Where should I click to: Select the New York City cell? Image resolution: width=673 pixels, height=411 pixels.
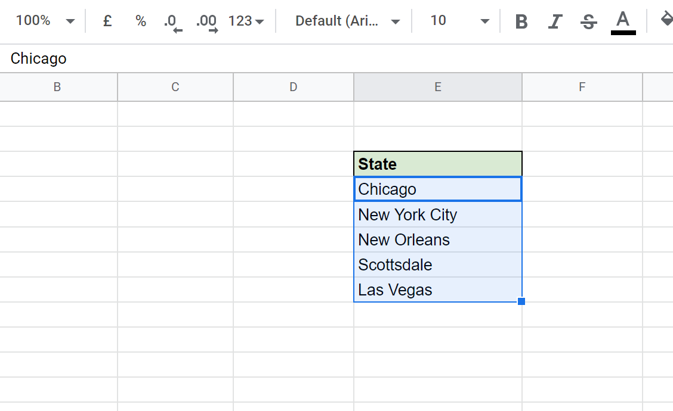[x=438, y=214]
